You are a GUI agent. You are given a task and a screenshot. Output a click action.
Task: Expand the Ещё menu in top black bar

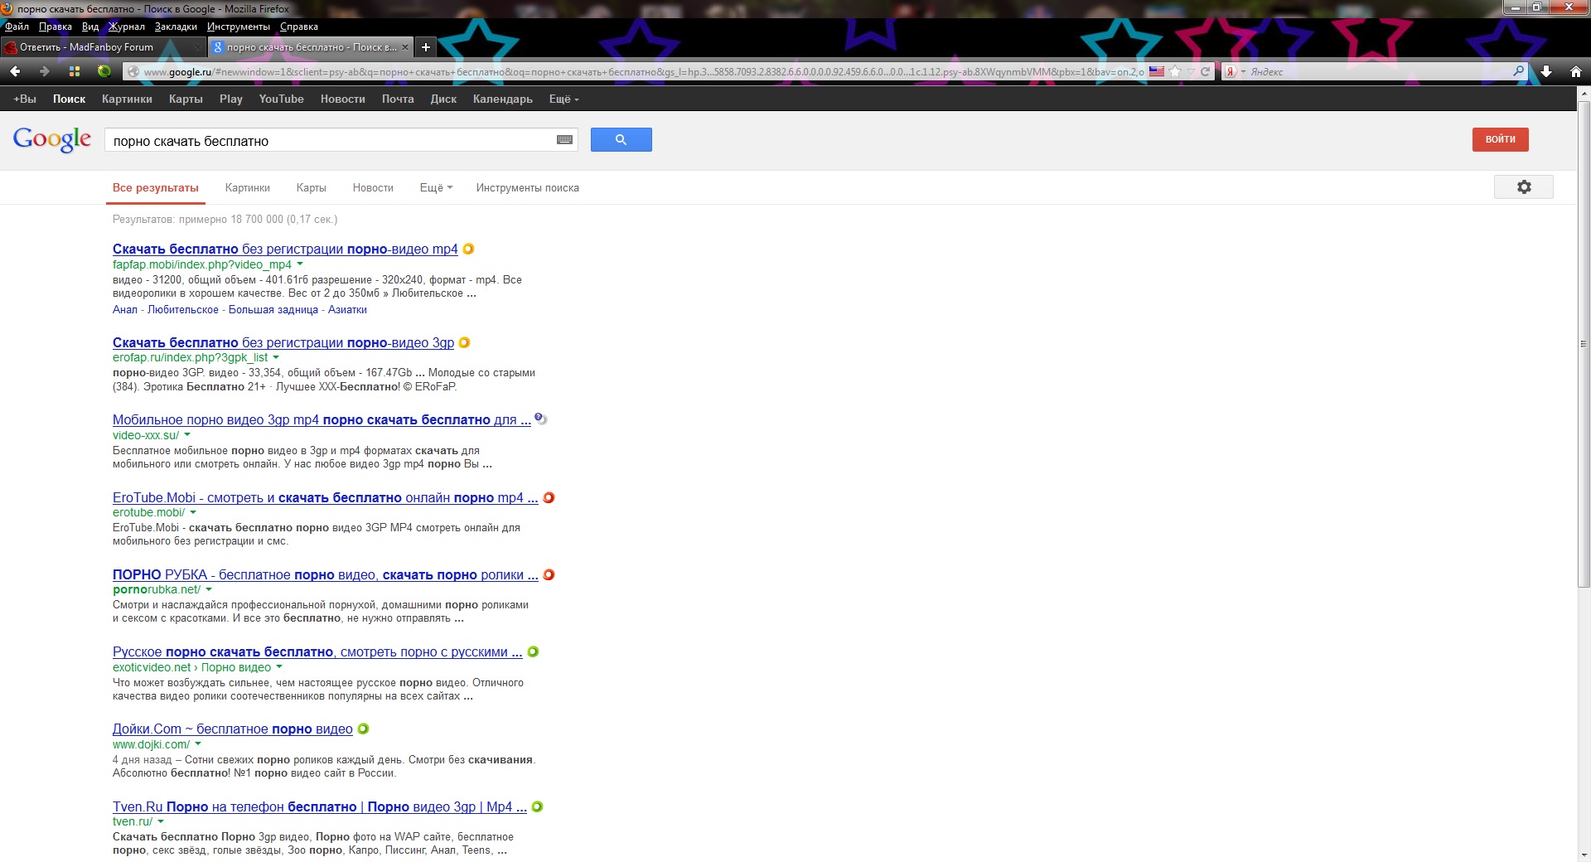pyautogui.click(x=563, y=99)
